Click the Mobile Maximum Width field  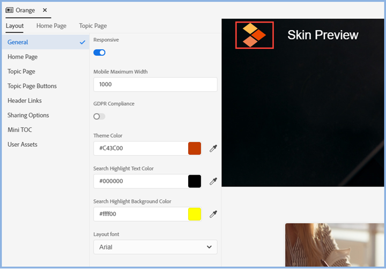155,85
